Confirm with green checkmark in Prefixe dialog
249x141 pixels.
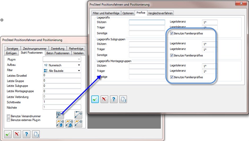95,99
